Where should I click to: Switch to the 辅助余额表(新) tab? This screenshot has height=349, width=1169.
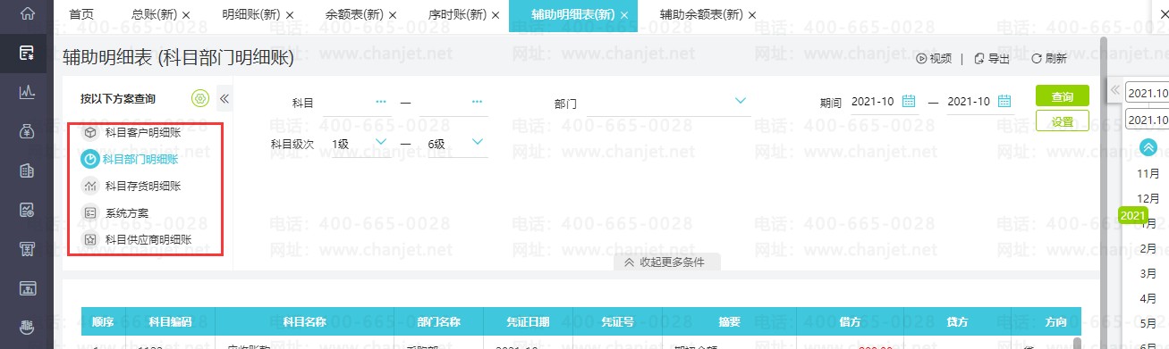click(702, 15)
